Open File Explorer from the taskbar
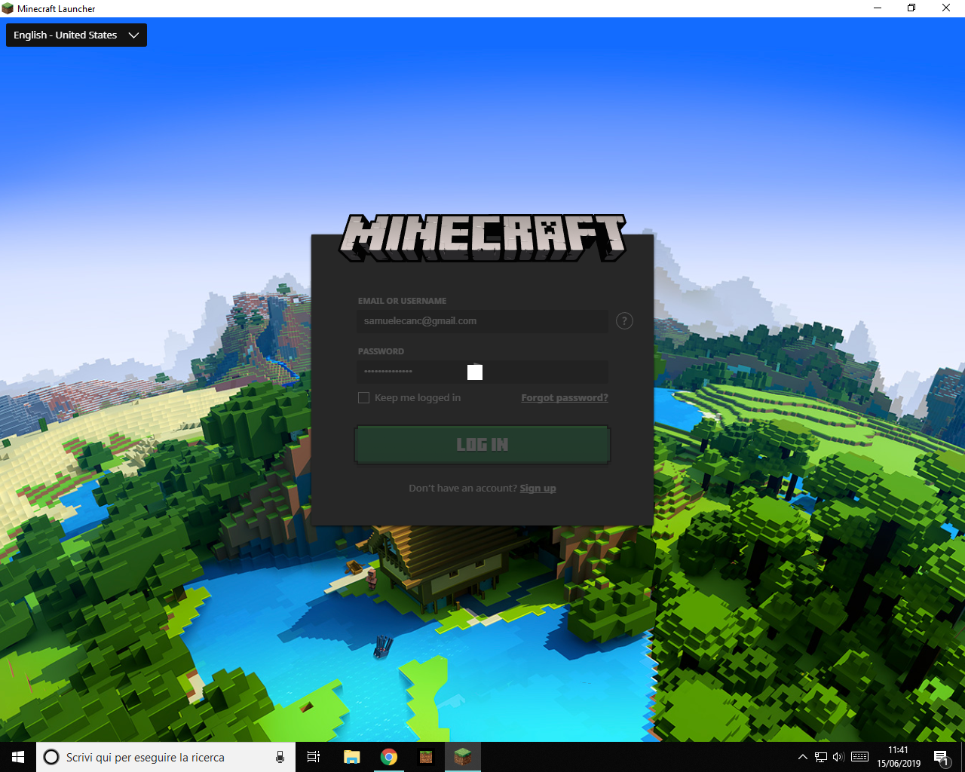 (351, 757)
